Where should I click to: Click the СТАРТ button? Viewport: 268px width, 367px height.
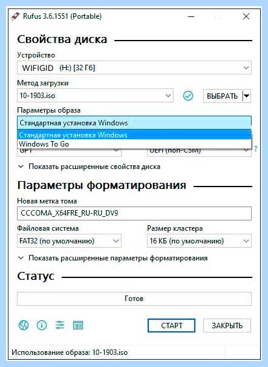pyautogui.click(x=171, y=325)
